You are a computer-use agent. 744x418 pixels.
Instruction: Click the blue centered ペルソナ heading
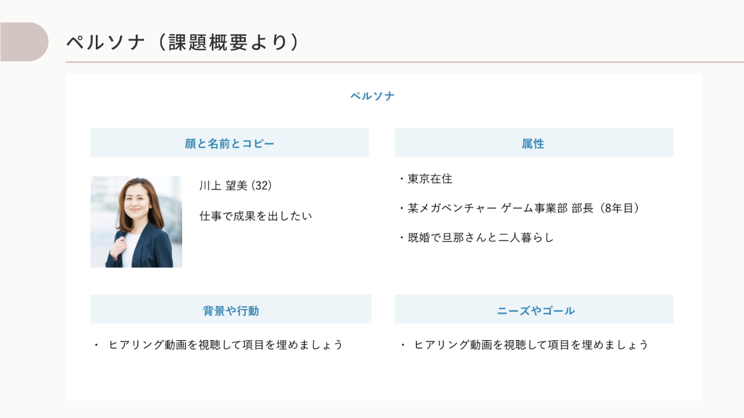pyautogui.click(x=372, y=96)
